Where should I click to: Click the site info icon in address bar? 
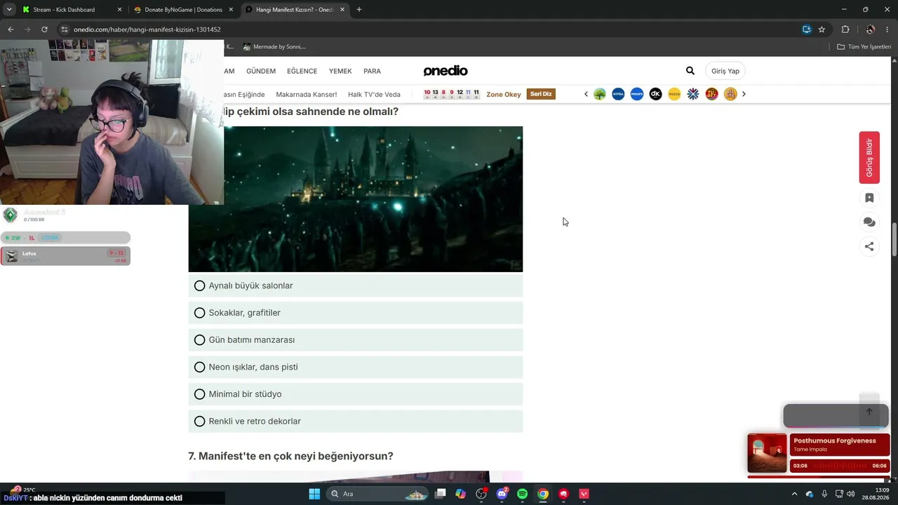65,29
